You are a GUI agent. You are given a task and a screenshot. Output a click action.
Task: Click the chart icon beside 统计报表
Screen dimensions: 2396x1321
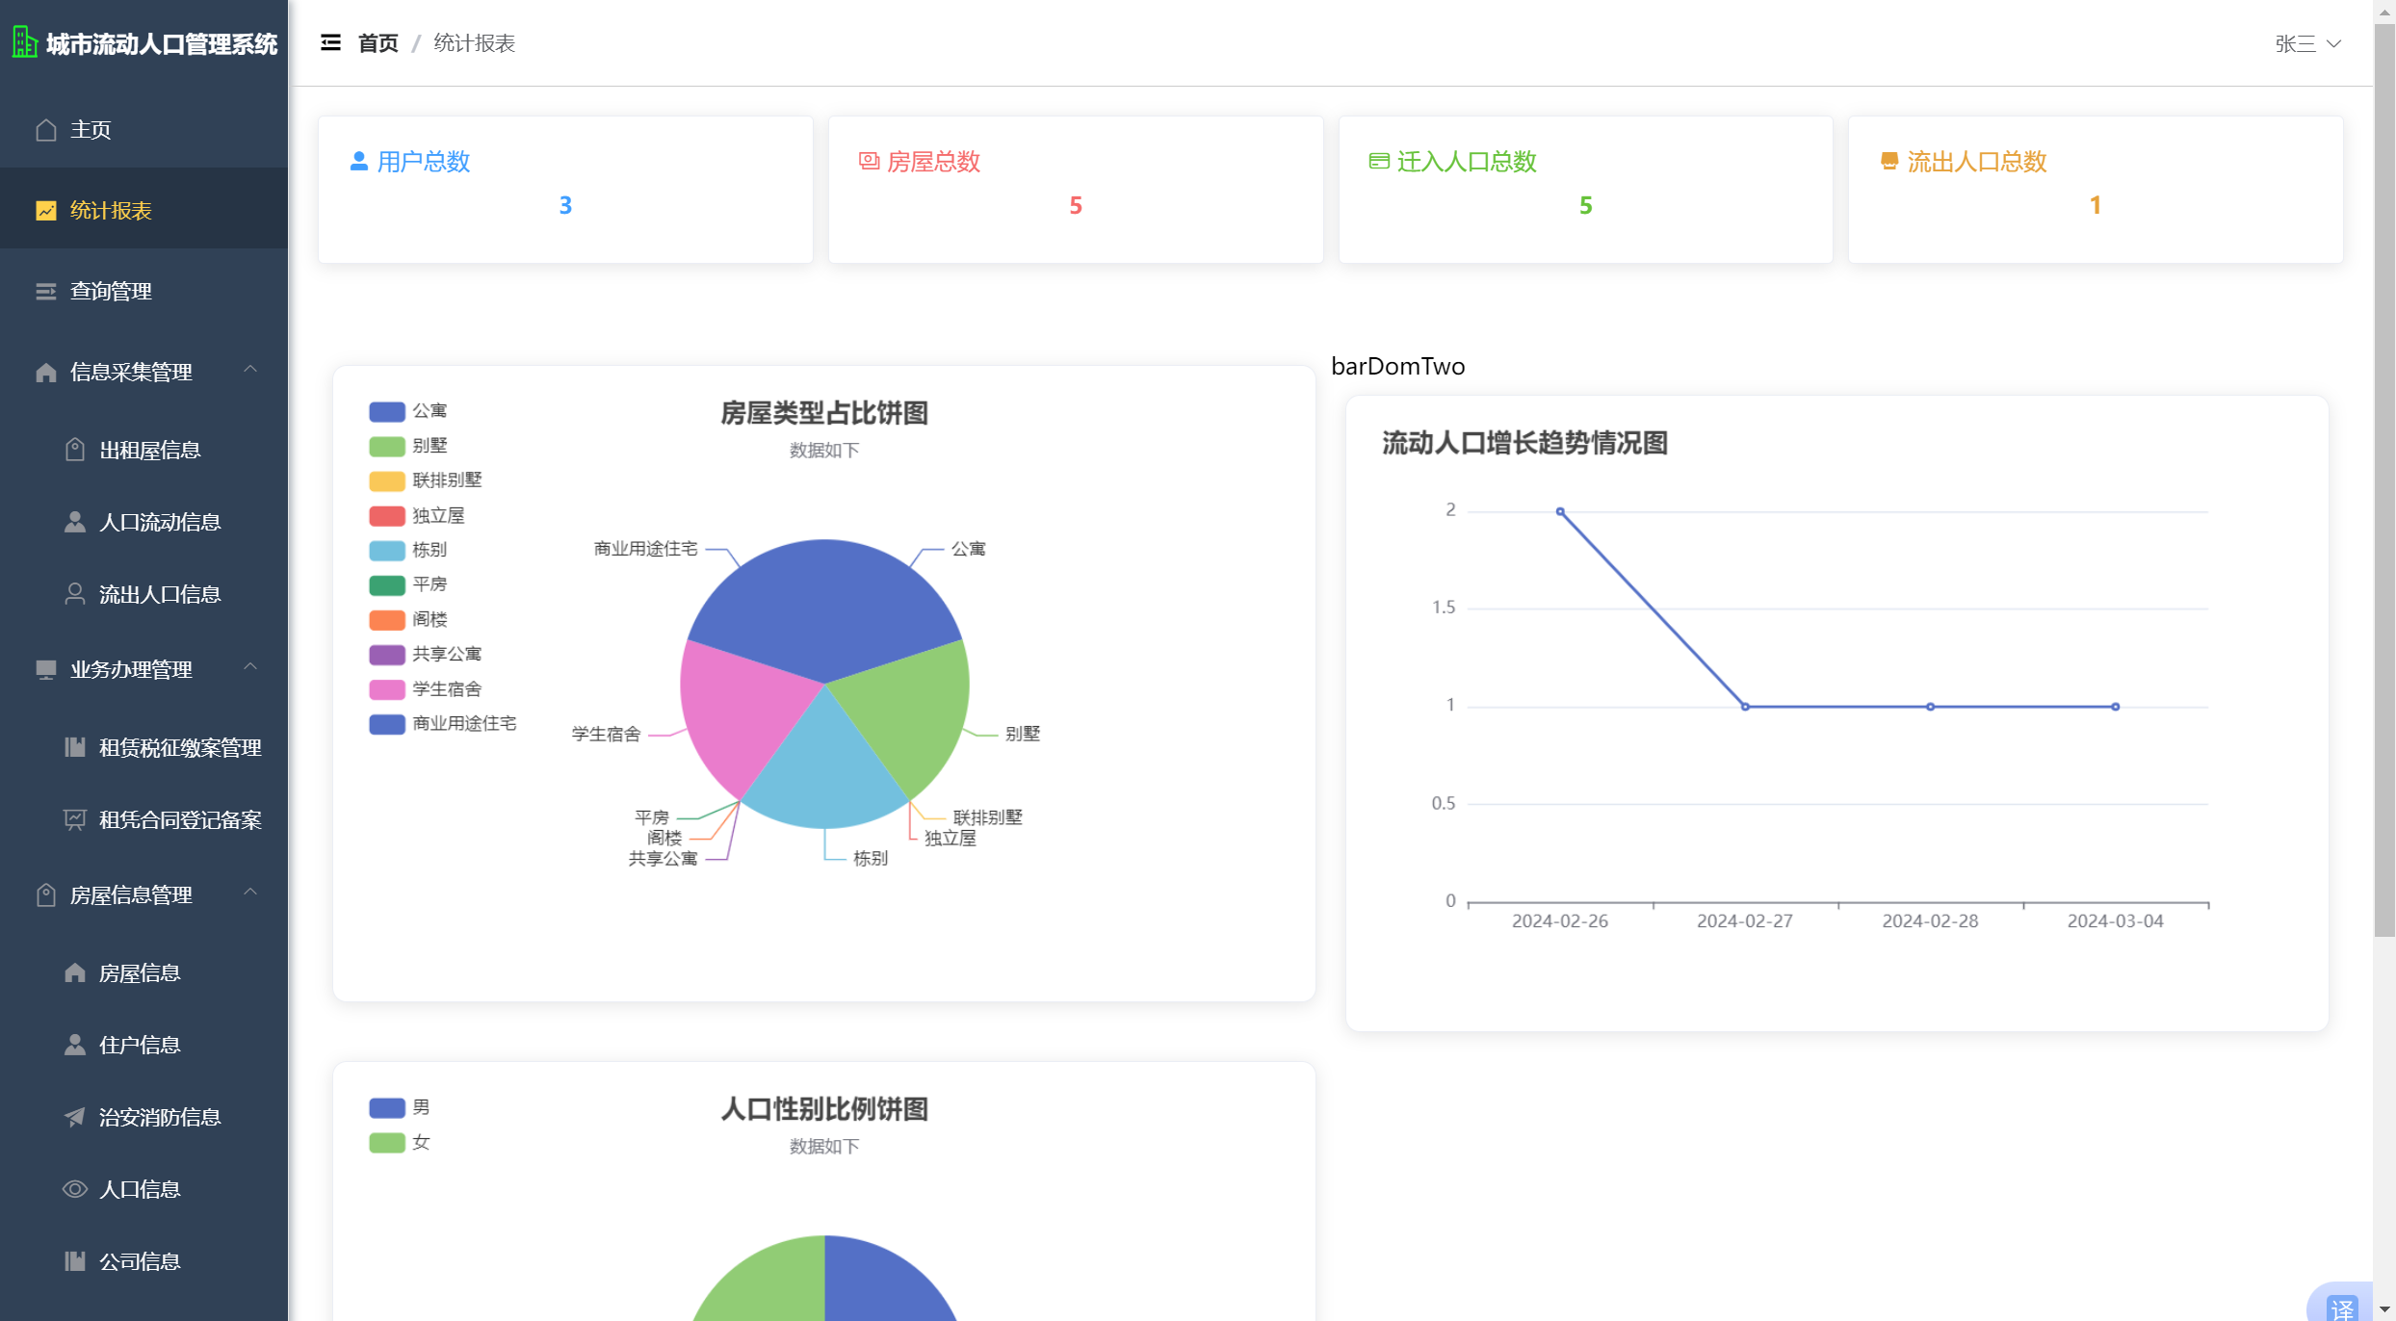pyautogui.click(x=46, y=210)
